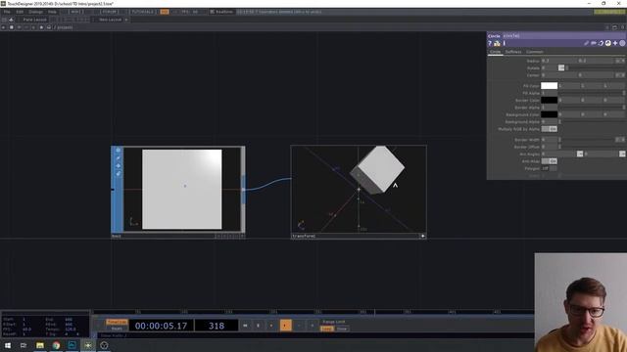627x352 pixels.
Task: Select the Once range limit option
Action: click(x=342, y=329)
